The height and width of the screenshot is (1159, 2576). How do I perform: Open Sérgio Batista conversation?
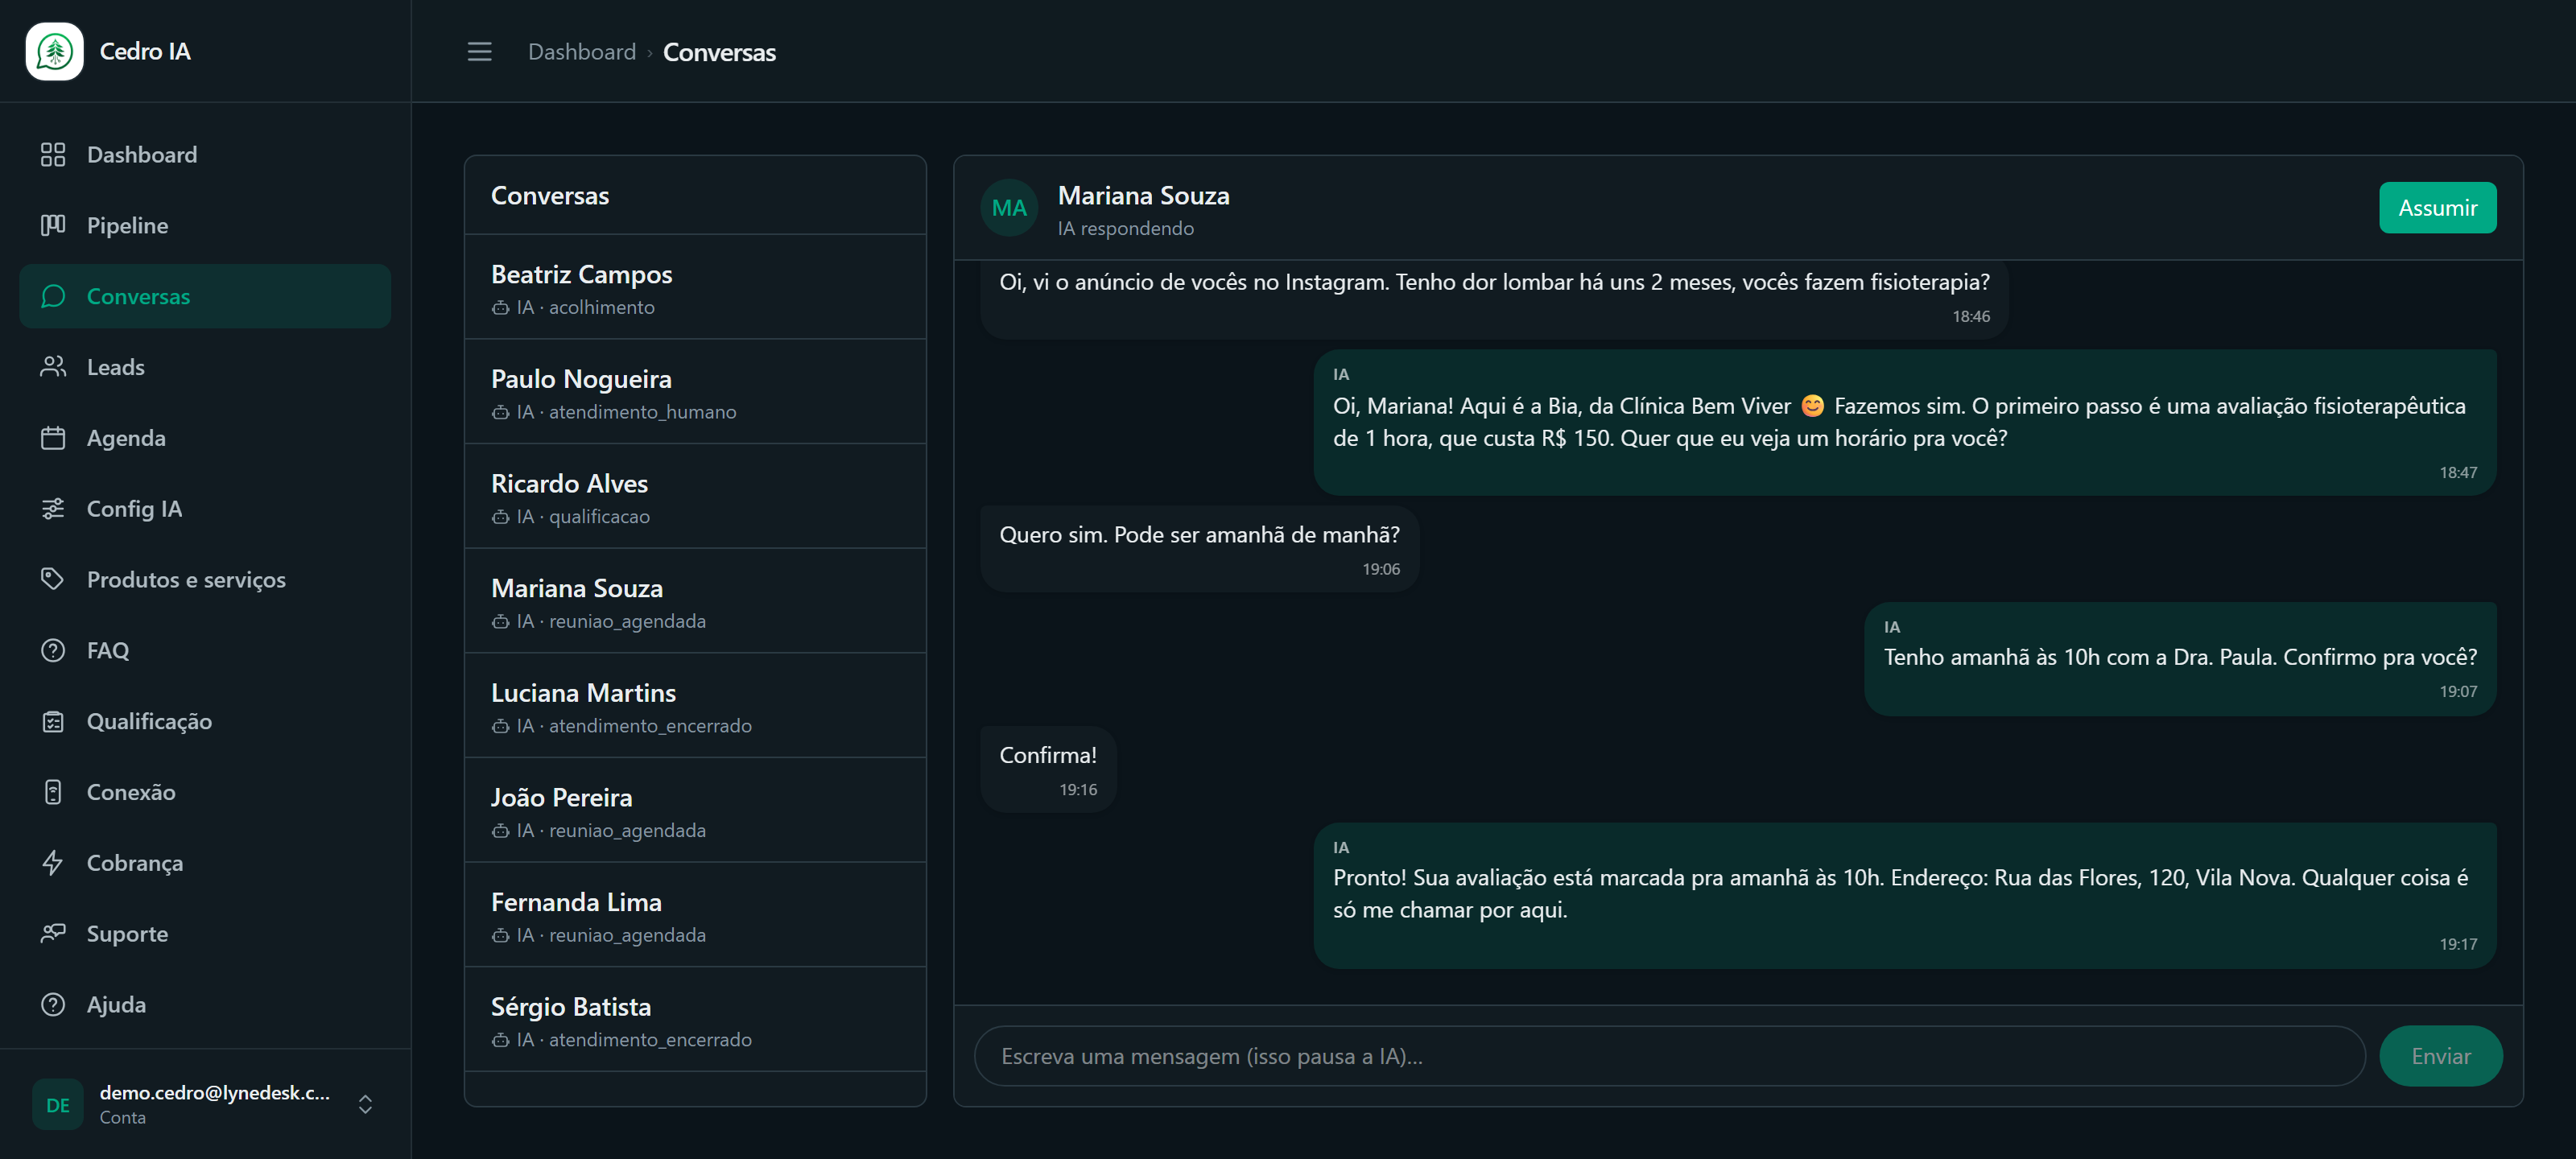click(x=695, y=1020)
